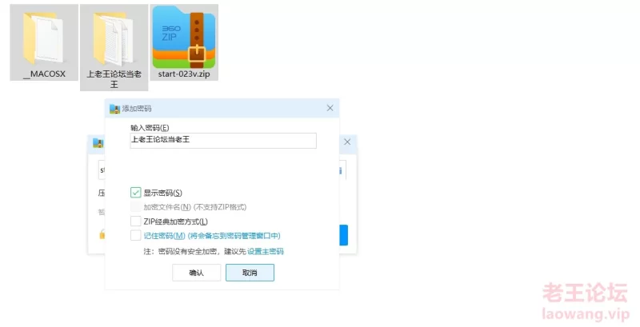Click the background window's title icon

pos(98,142)
